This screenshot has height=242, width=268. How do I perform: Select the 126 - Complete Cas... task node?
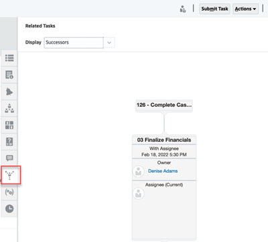coord(164,105)
